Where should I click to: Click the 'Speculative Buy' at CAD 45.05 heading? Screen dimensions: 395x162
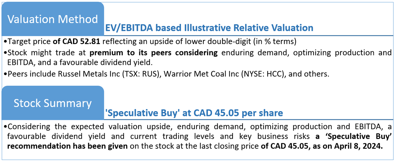point(194,113)
